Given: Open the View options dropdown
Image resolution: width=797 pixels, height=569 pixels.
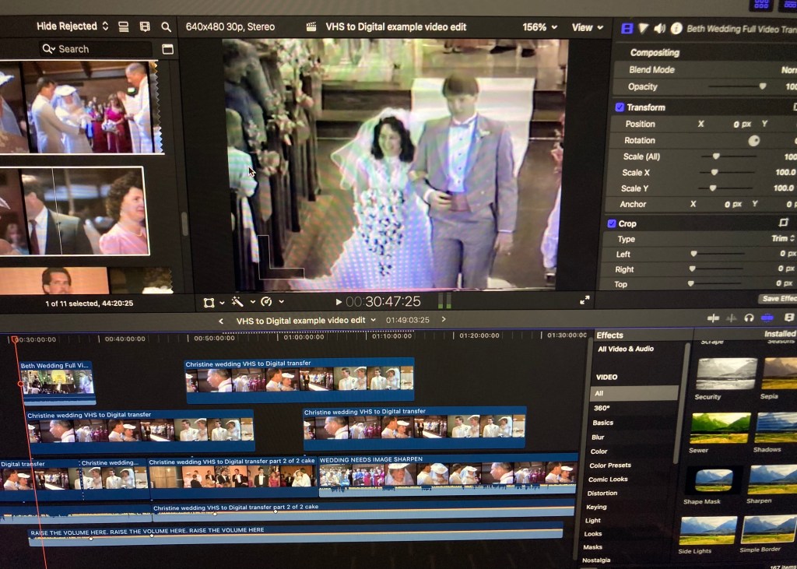Looking at the screenshot, I should 587,27.
